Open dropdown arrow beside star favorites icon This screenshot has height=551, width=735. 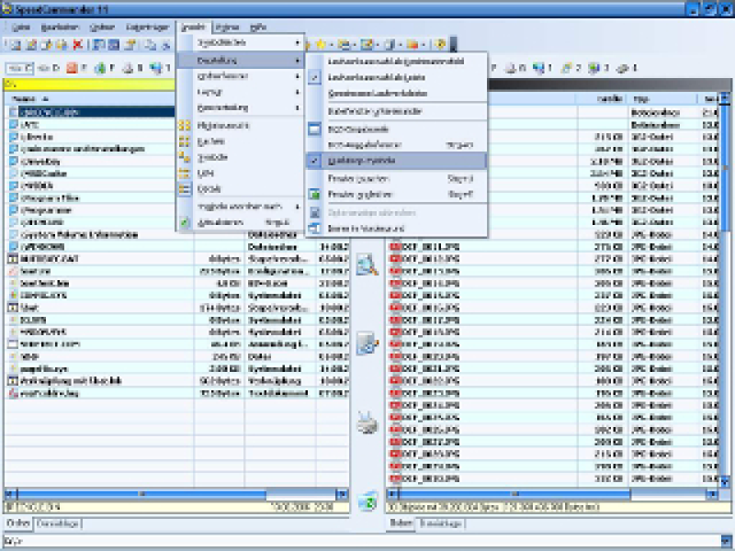coord(331,44)
